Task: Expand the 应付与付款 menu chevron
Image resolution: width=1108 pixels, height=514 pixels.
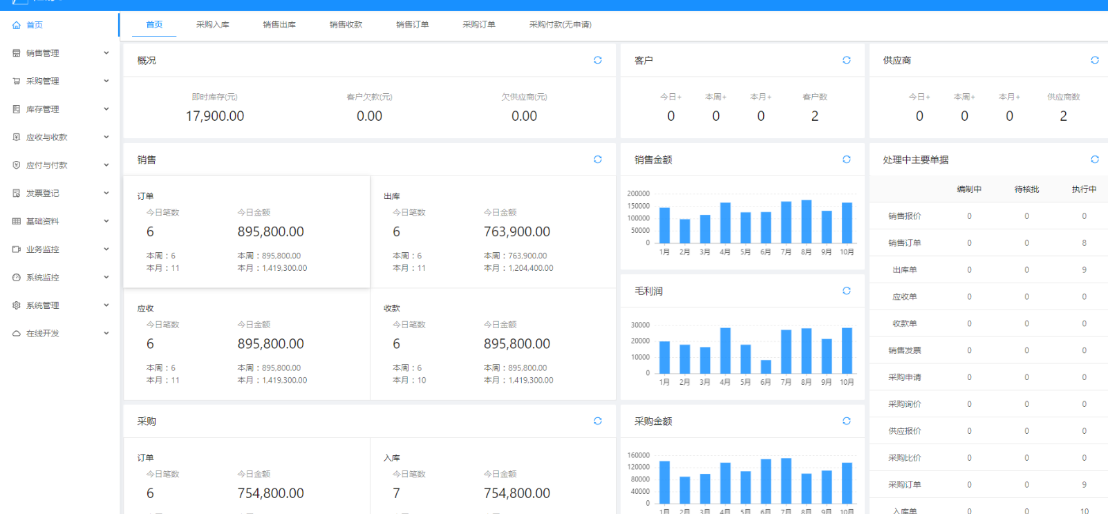Action: (x=106, y=165)
